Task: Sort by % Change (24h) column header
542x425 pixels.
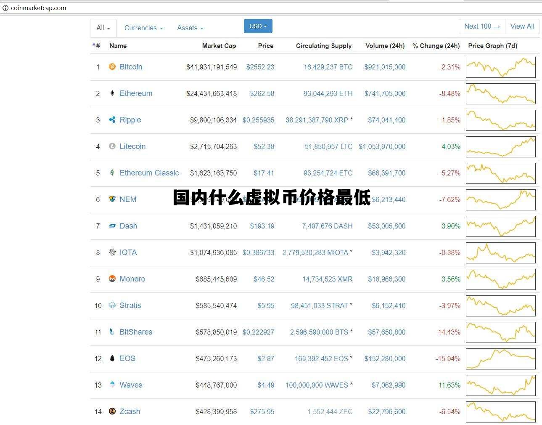Action: pyautogui.click(x=436, y=45)
